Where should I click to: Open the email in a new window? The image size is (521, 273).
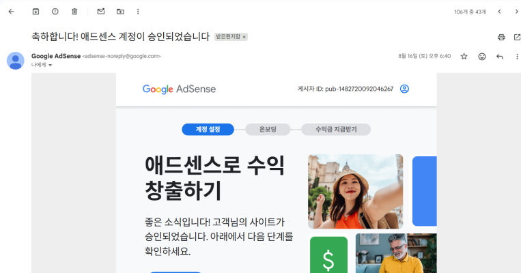point(517,37)
